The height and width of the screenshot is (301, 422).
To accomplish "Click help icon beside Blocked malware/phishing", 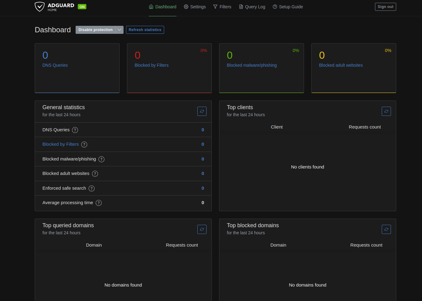I will (101, 159).
